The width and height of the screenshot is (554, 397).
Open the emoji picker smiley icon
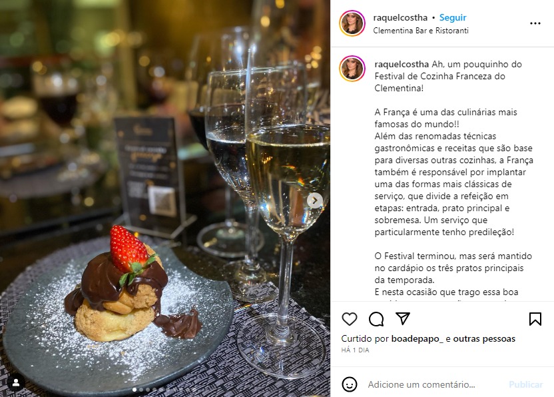coord(350,384)
